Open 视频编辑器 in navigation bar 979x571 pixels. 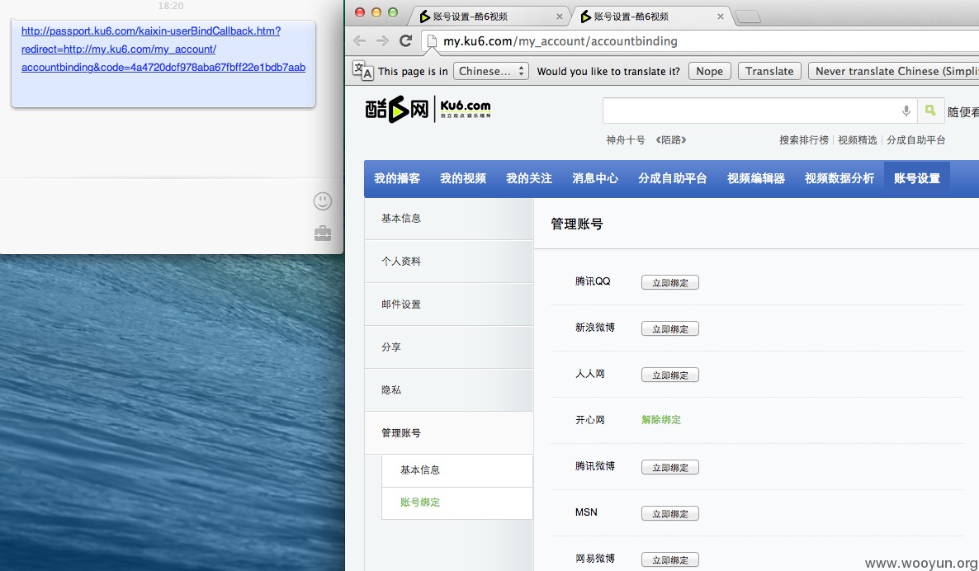[756, 178]
